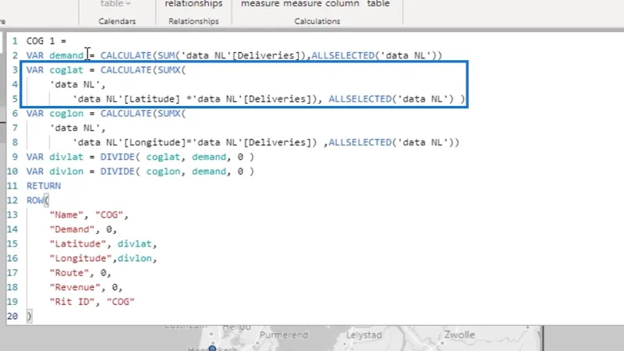The width and height of the screenshot is (624, 351).
Task: Click the "Name" string on line 13
Action: point(66,215)
